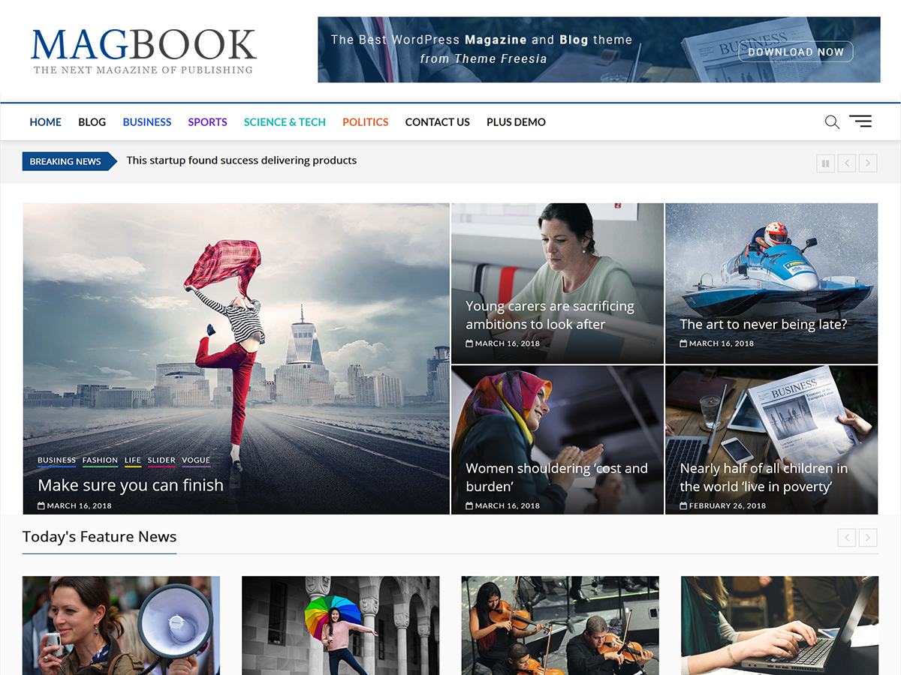Open the FASHION category tag
This screenshot has height=675, width=901.
point(101,460)
